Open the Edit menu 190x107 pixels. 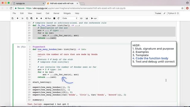(22, 13)
